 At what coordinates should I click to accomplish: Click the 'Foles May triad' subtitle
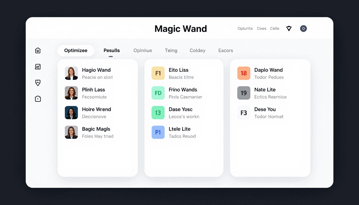pyautogui.click(x=98, y=136)
